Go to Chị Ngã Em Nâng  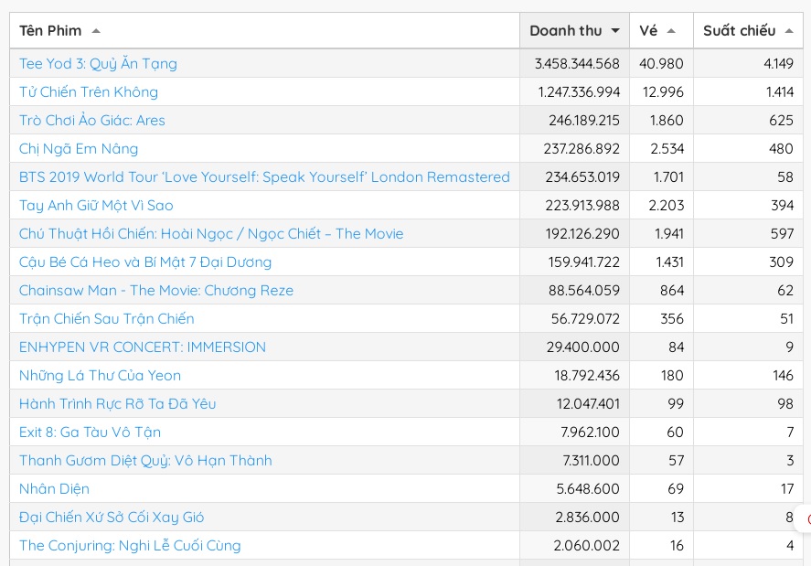[79, 149]
